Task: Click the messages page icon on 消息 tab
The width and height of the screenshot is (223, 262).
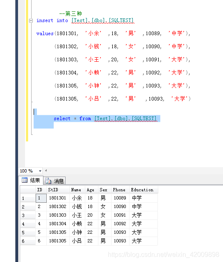Action: pos(48,181)
